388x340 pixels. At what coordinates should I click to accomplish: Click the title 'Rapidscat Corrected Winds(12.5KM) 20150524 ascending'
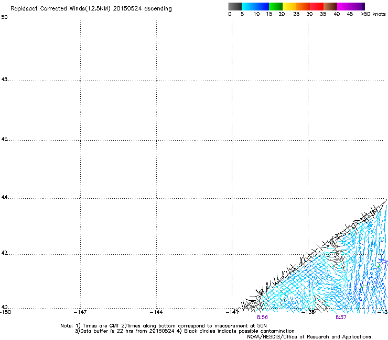91,9
